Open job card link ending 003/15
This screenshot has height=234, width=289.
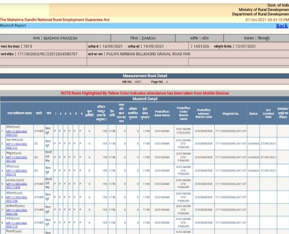(x=17, y=172)
